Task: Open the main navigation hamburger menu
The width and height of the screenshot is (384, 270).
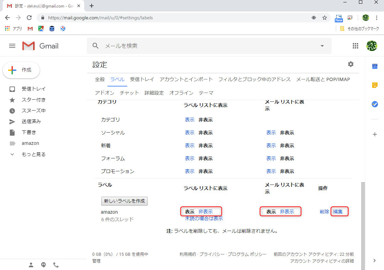Action: (x=12, y=46)
